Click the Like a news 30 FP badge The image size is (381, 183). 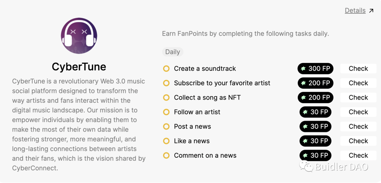(315, 141)
